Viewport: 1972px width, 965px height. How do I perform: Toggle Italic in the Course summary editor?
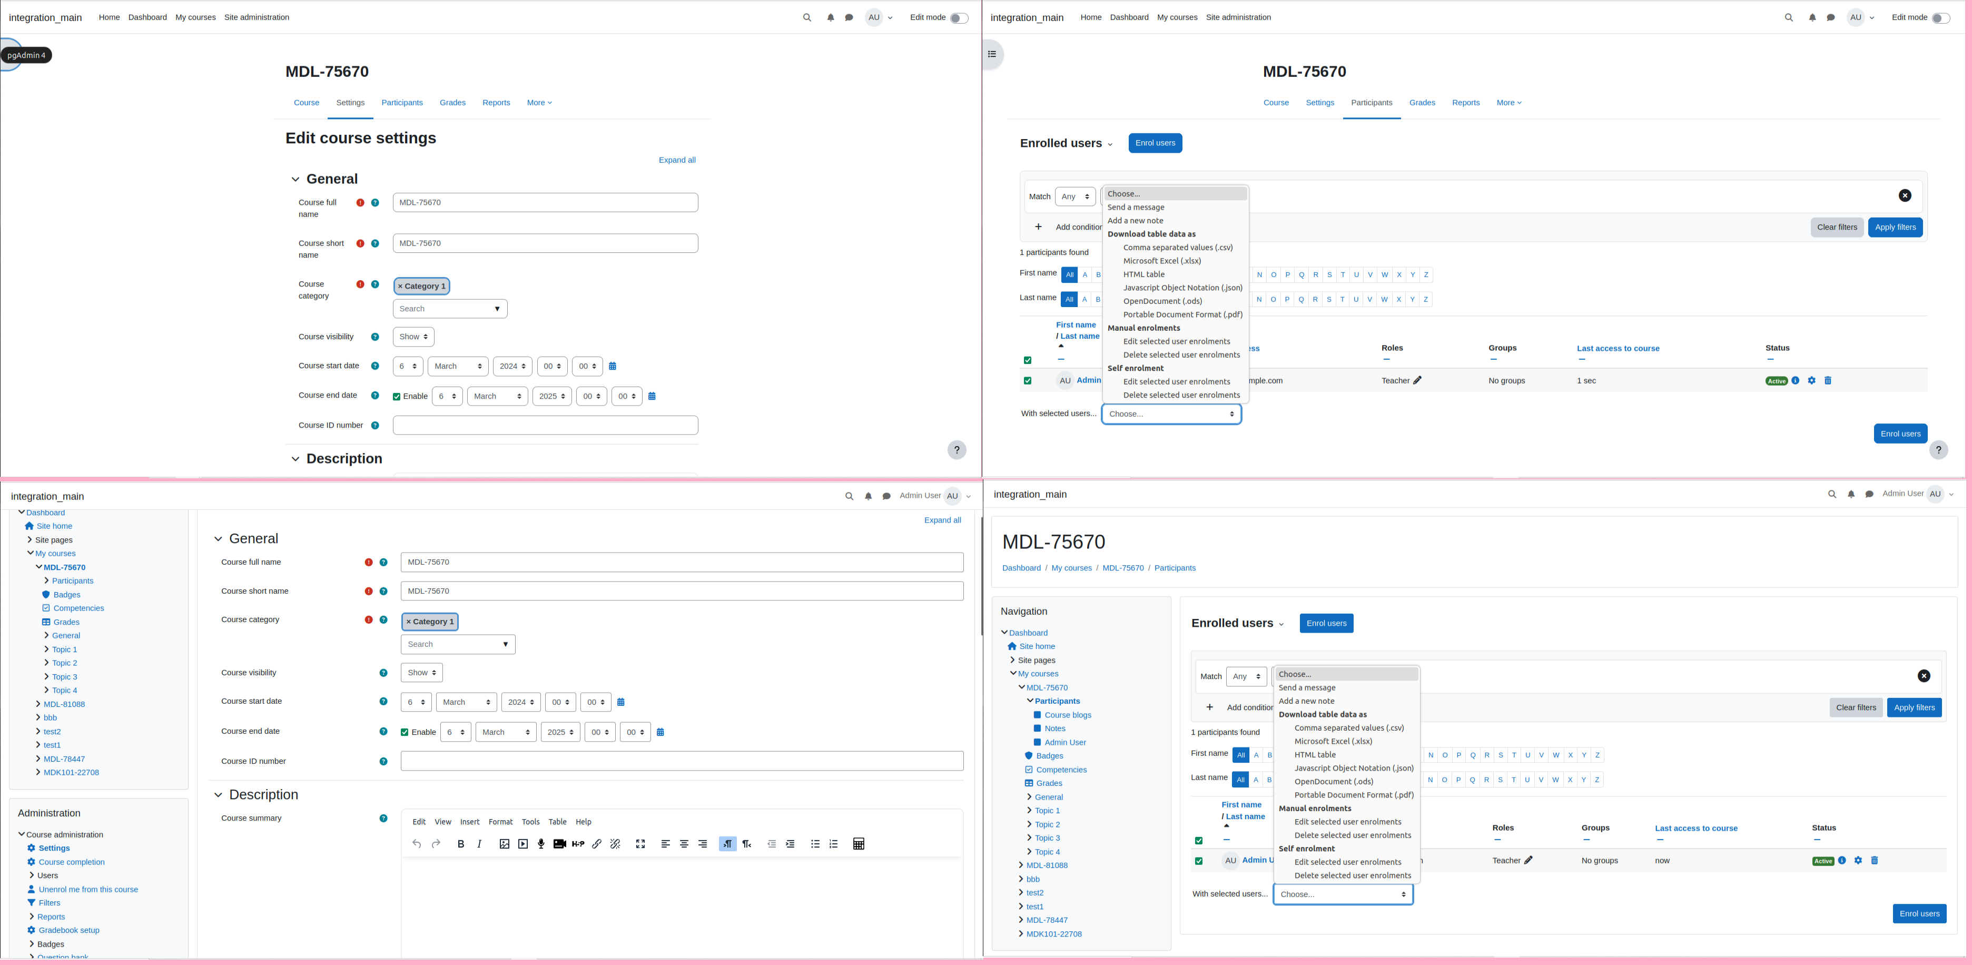click(x=479, y=844)
